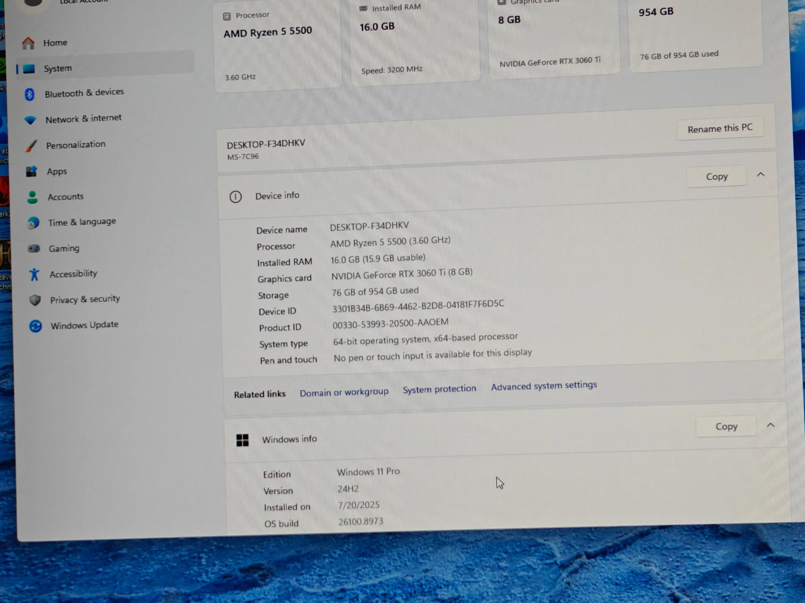Click OS build 26100.8973 value

point(360,521)
